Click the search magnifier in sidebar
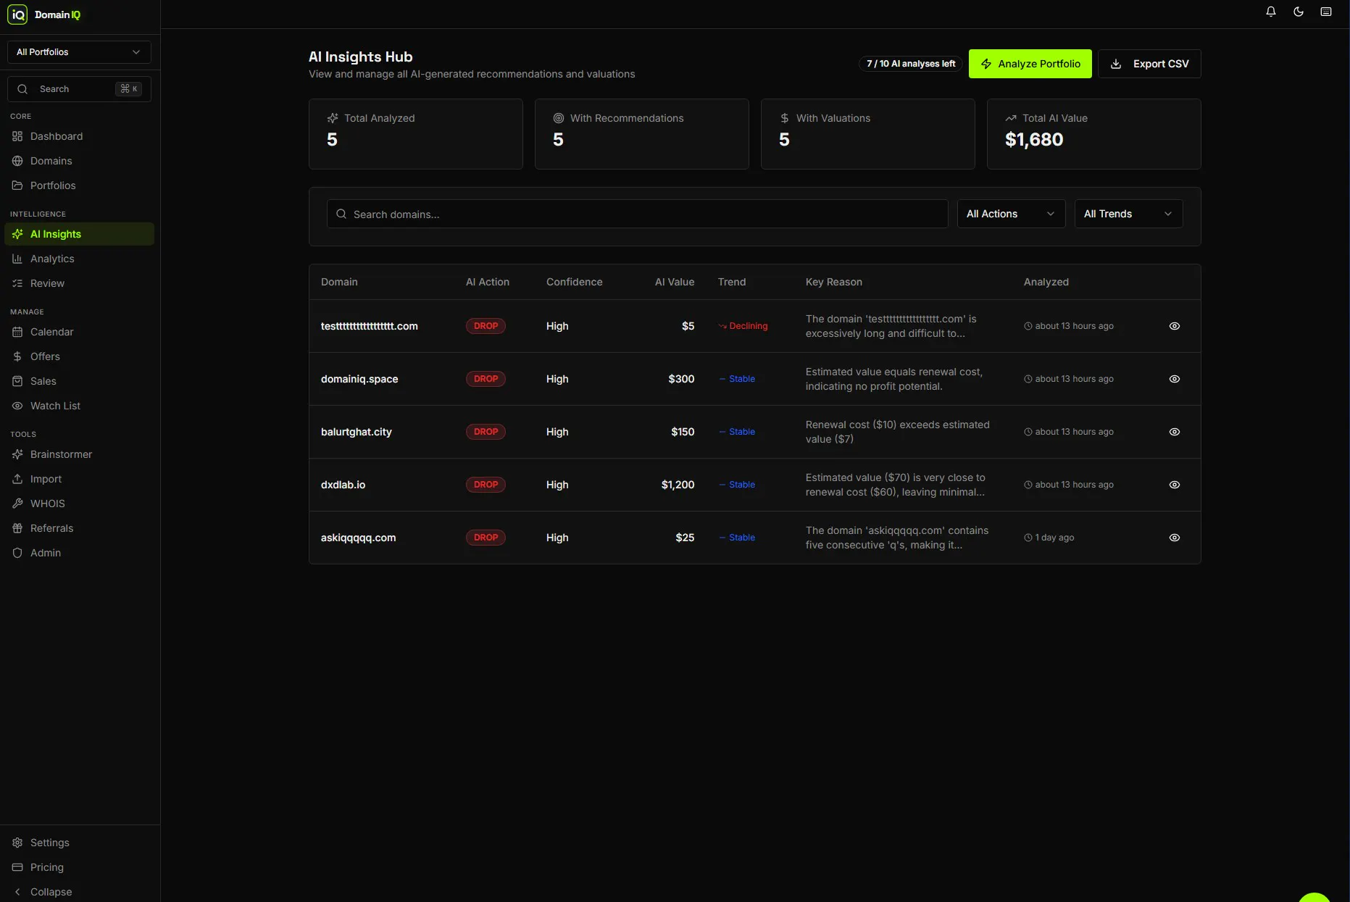Screen dimensions: 1350x902 click(22, 89)
